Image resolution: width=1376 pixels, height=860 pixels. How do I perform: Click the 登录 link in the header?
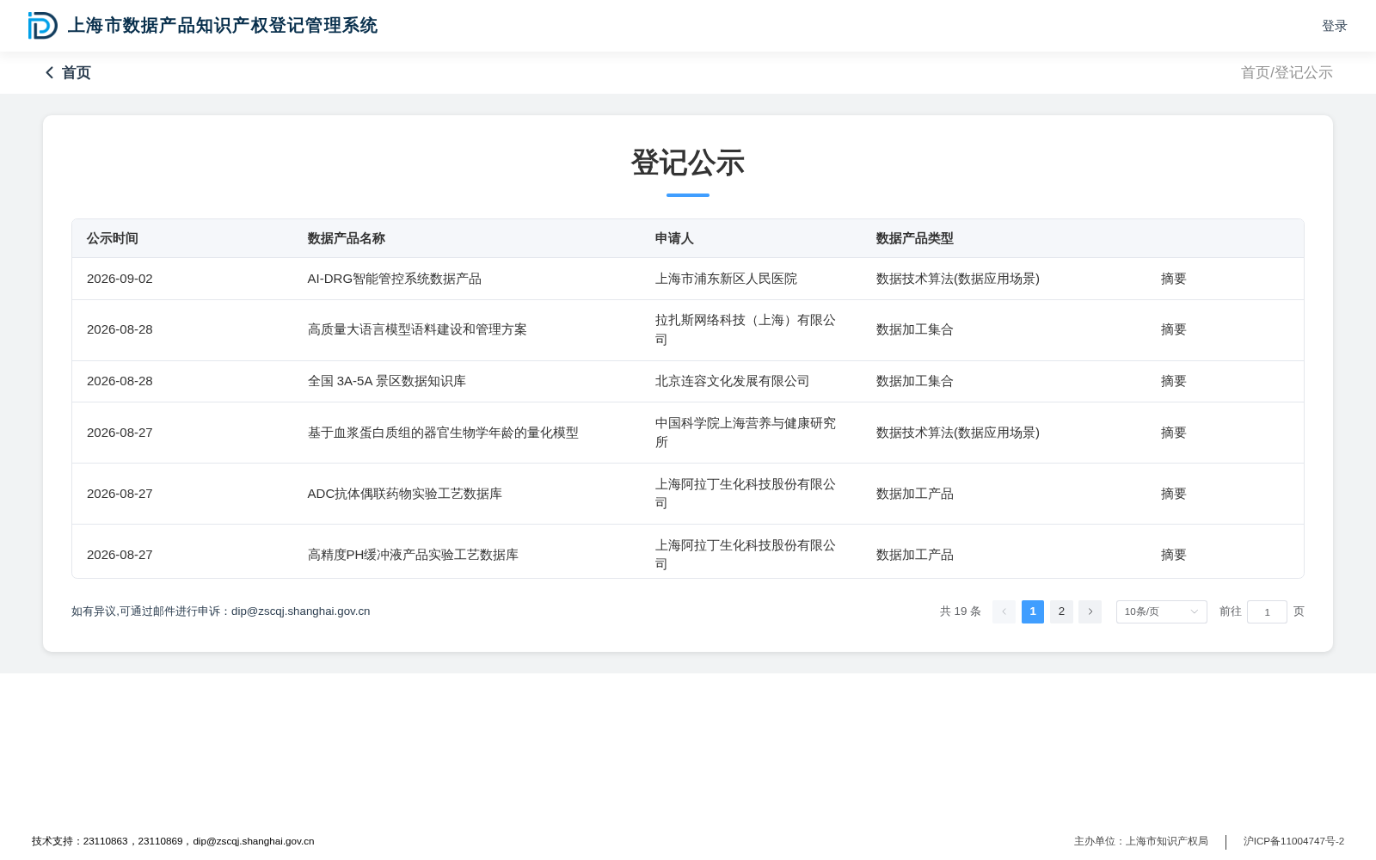pyautogui.click(x=1334, y=26)
